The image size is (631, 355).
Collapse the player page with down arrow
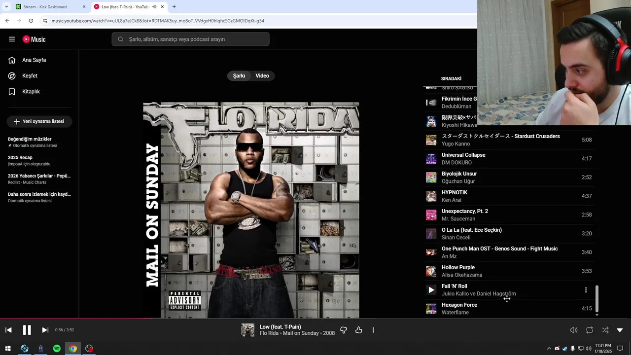coord(620,330)
